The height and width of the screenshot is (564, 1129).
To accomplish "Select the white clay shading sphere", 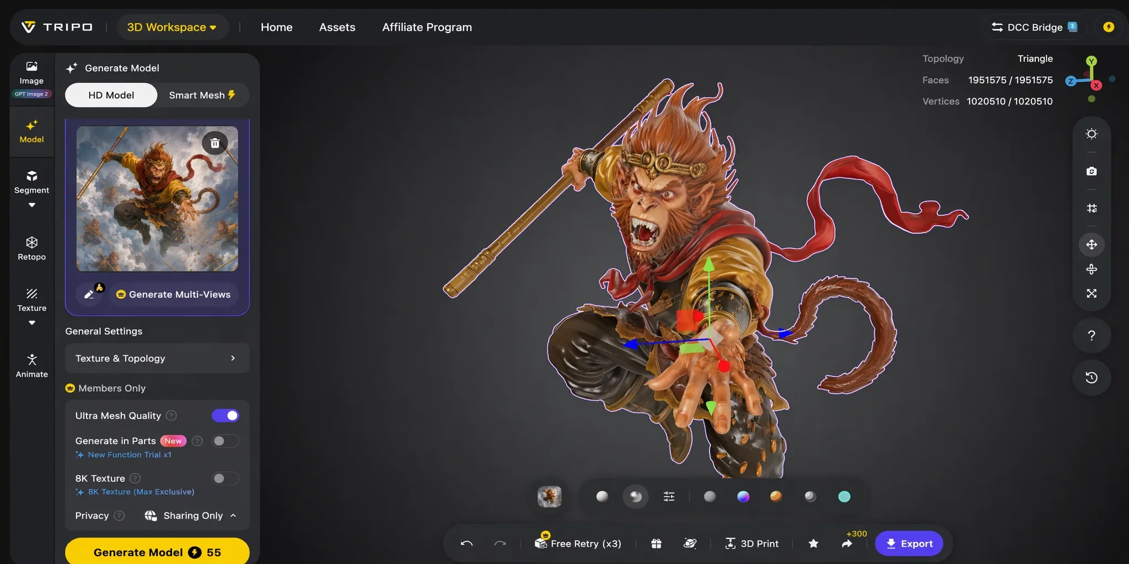I will click(602, 497).
